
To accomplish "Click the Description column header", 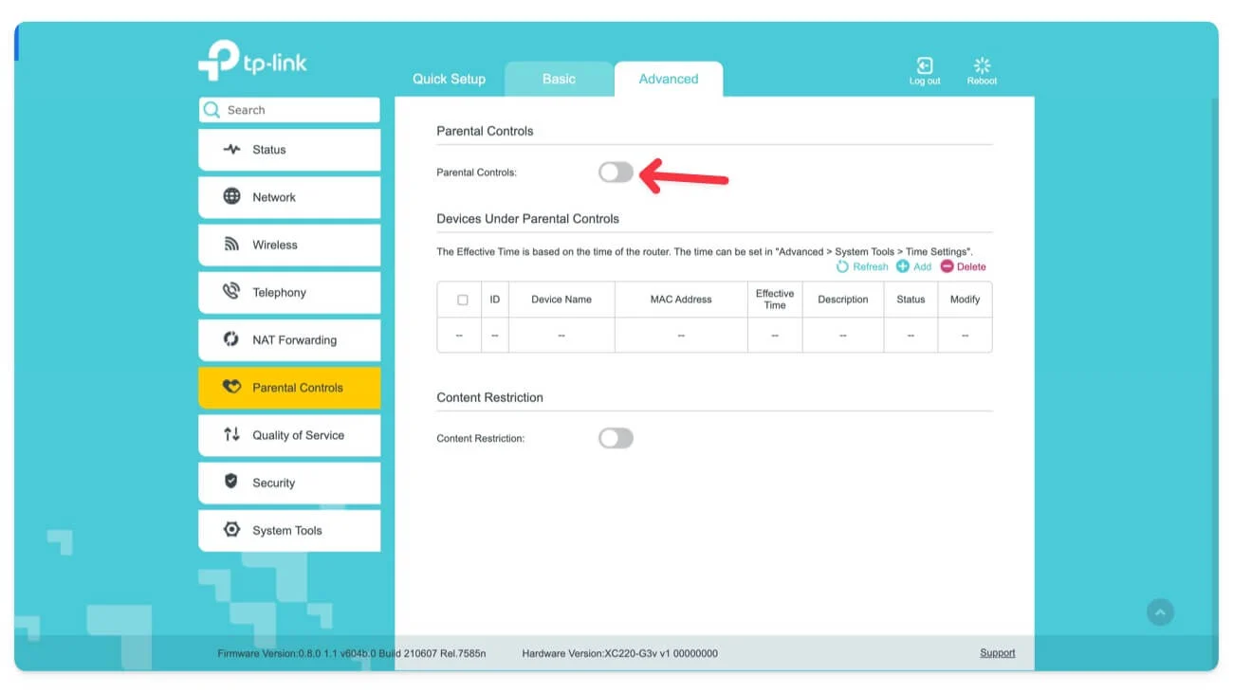I will (x=843, y=300).
